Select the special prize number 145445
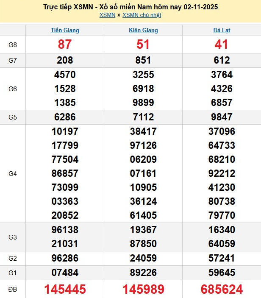The width and height of the screenshot is (261, 298). click(65, 290)
